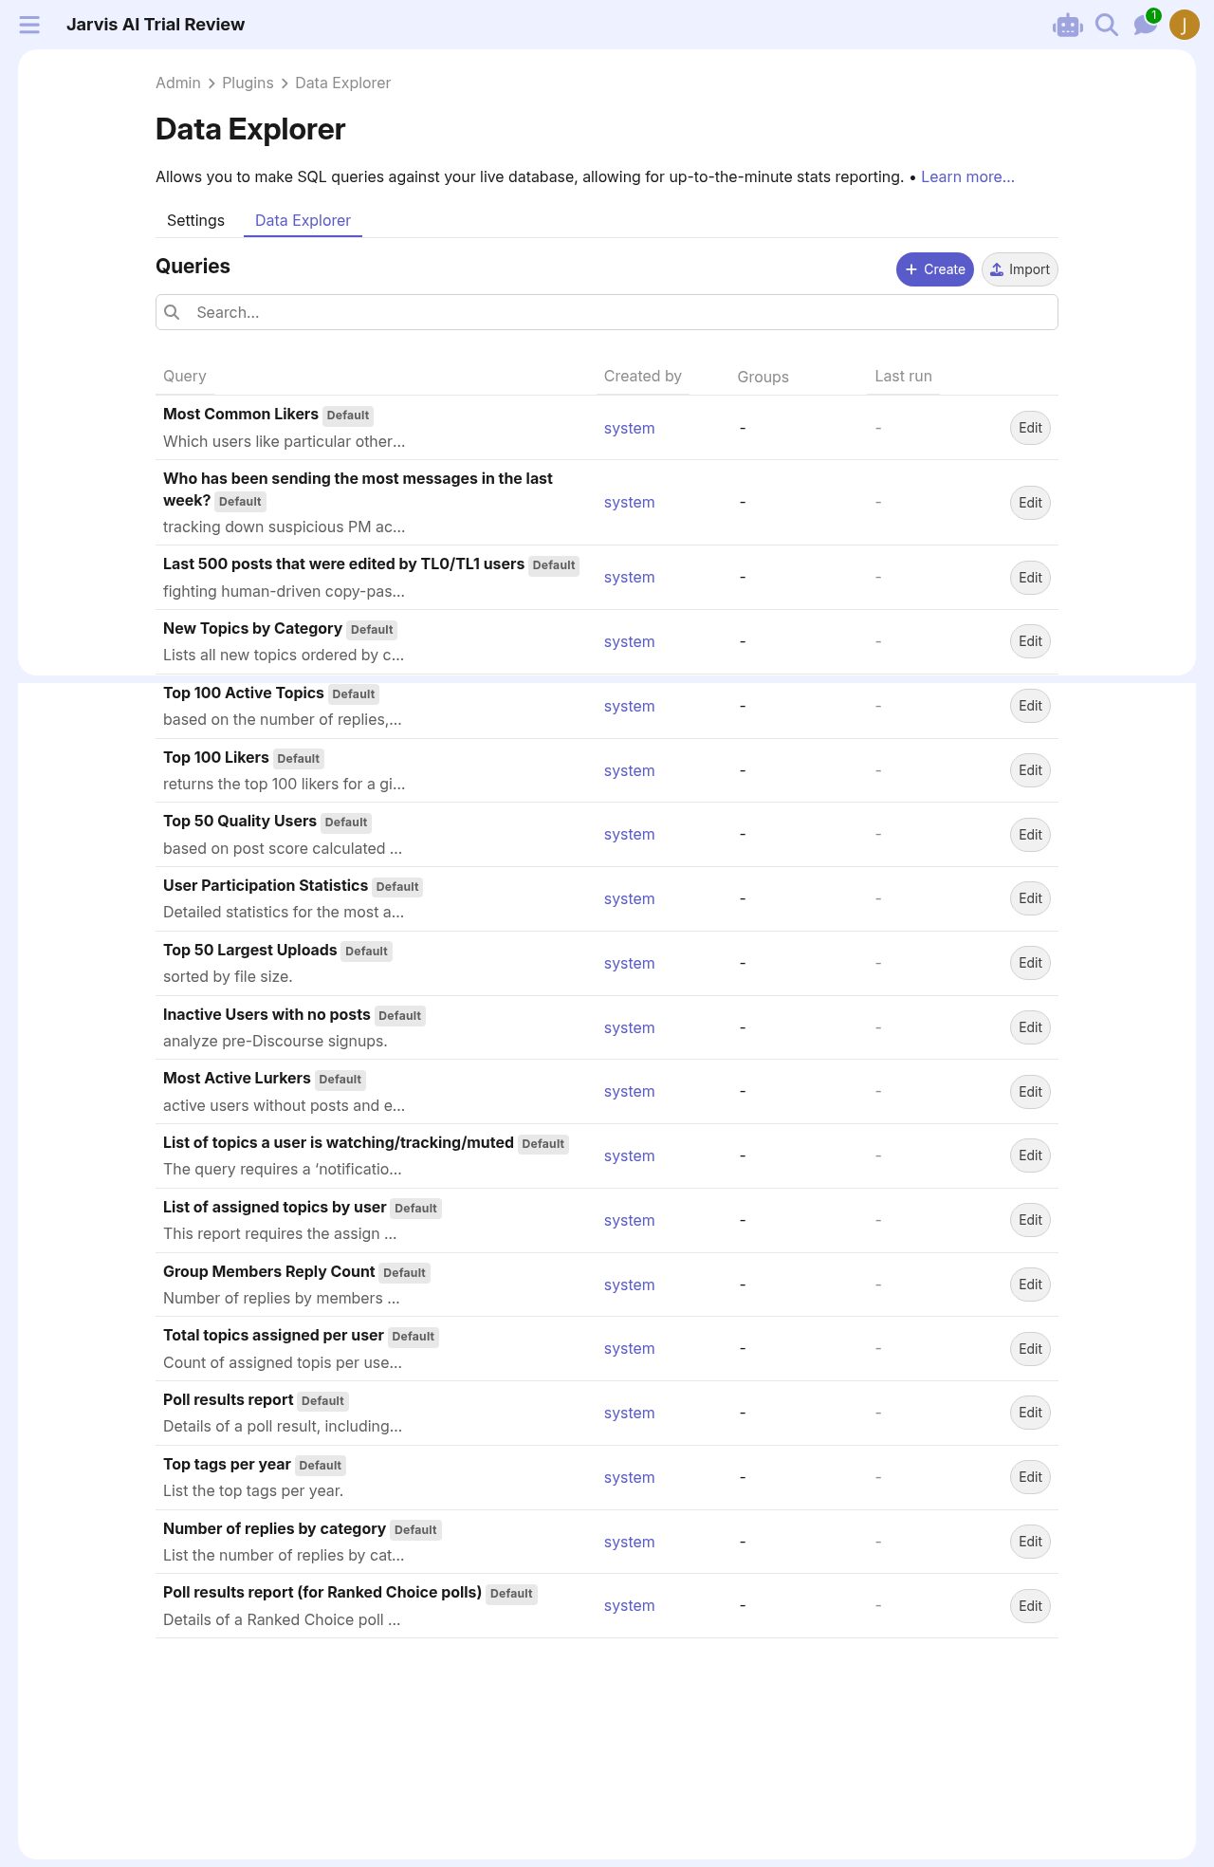Open the hamburger sidebar menu
This screenshot has height=1867, width=1214.
[29, 25]
